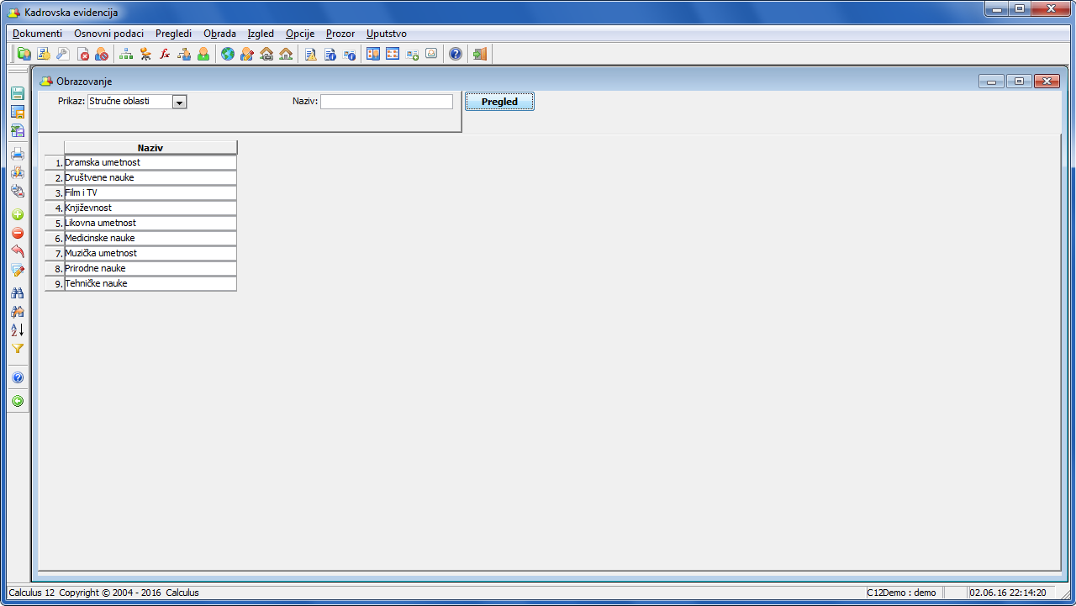Click the printer icon in the sidebar
The width and height of the screenshot is (1076, 606).
[x=18, y=154]
